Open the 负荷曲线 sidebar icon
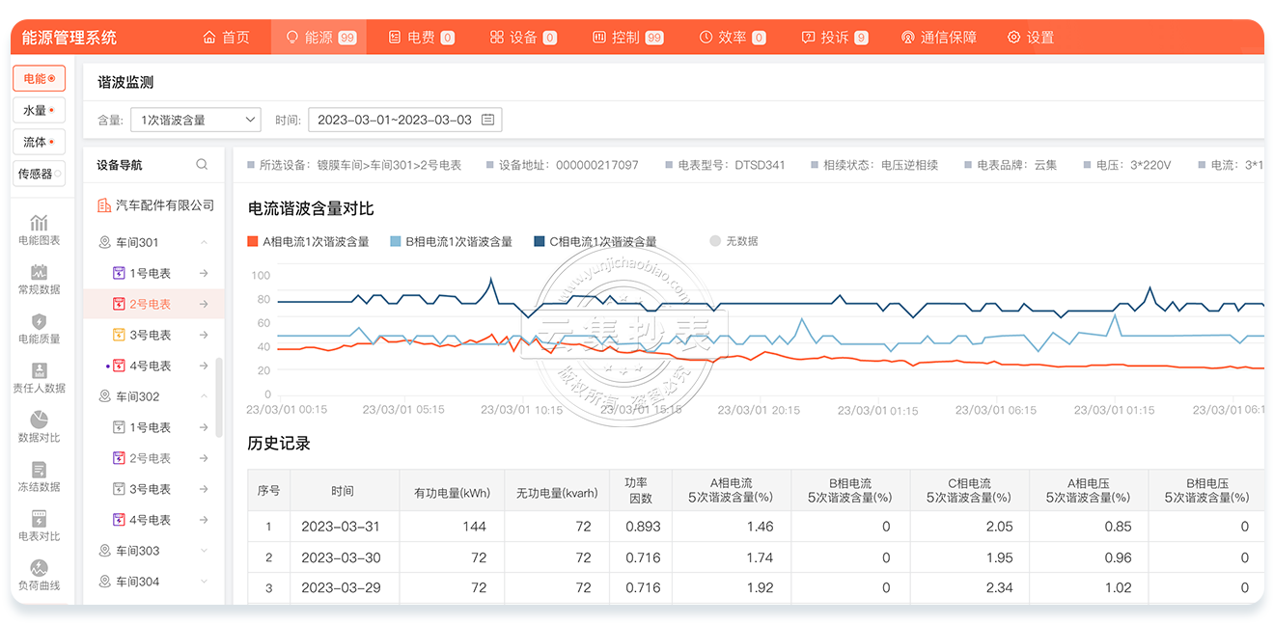The image size is (1274, 624). point(40,569)
